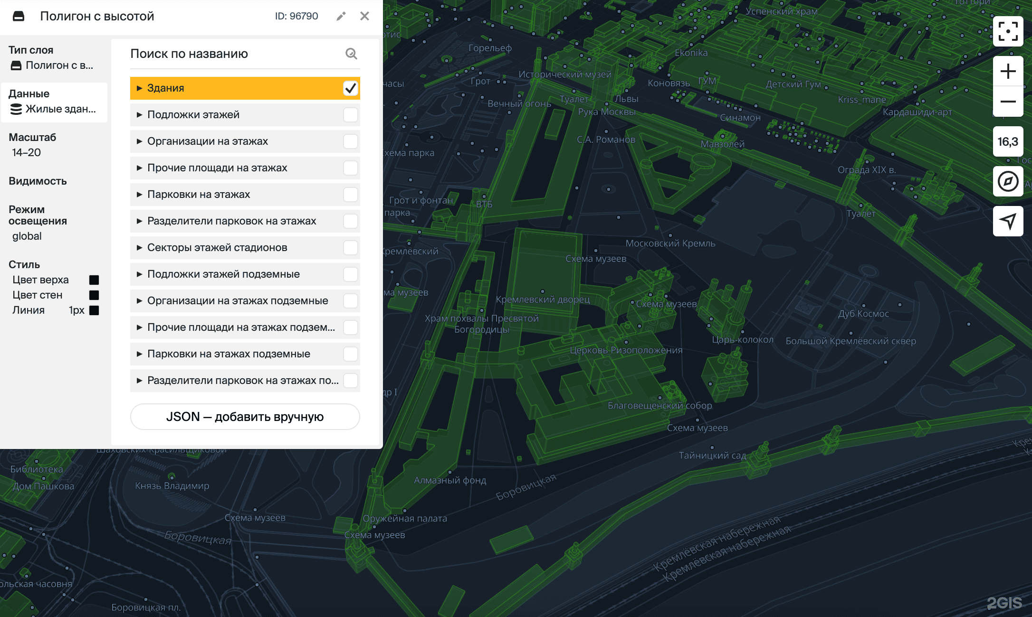Image resolution: width=1032 pixels, height=617 pixels.
Task: Expand Организации на этажах arrow
Action: (x=139, y=141)
